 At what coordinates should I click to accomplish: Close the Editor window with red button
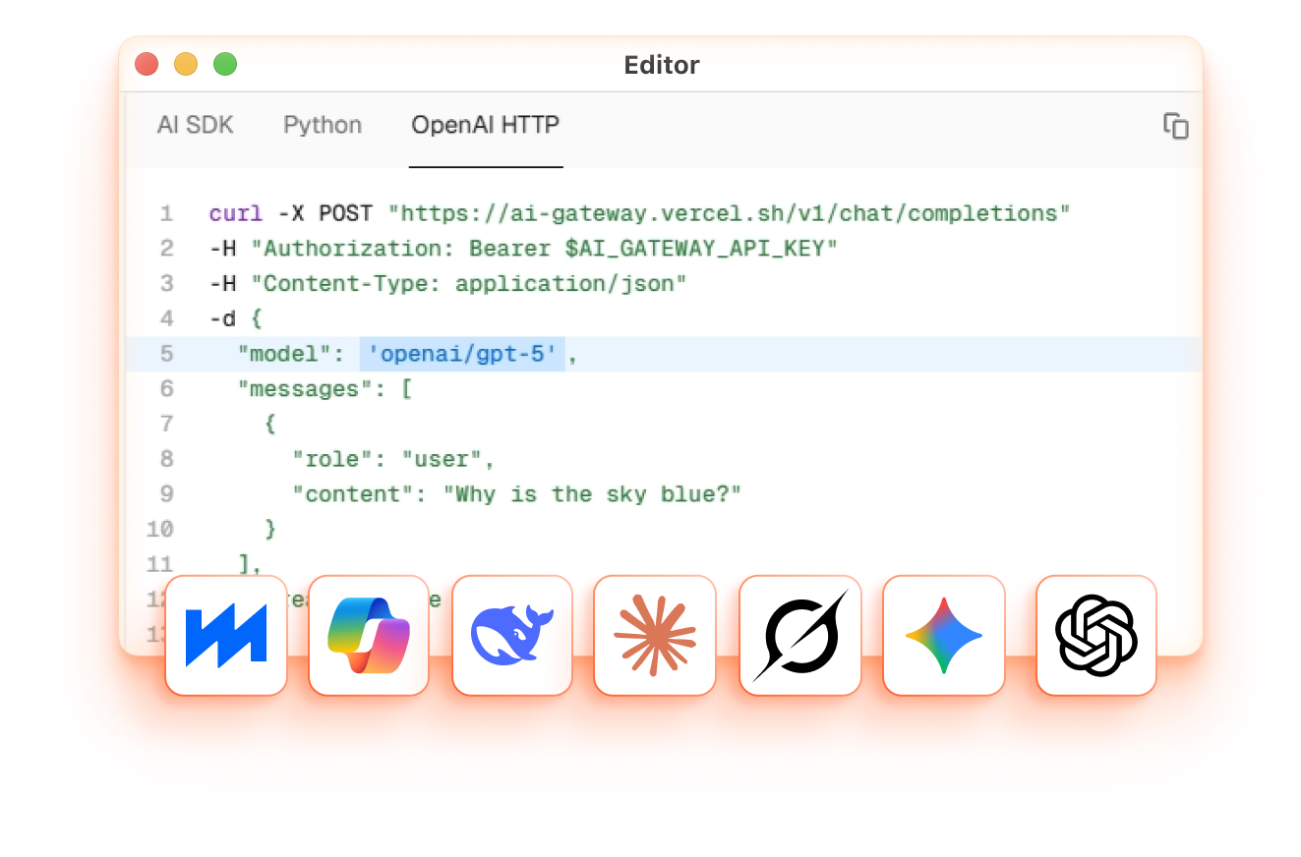pyautogui.click(x=147, y=65)
